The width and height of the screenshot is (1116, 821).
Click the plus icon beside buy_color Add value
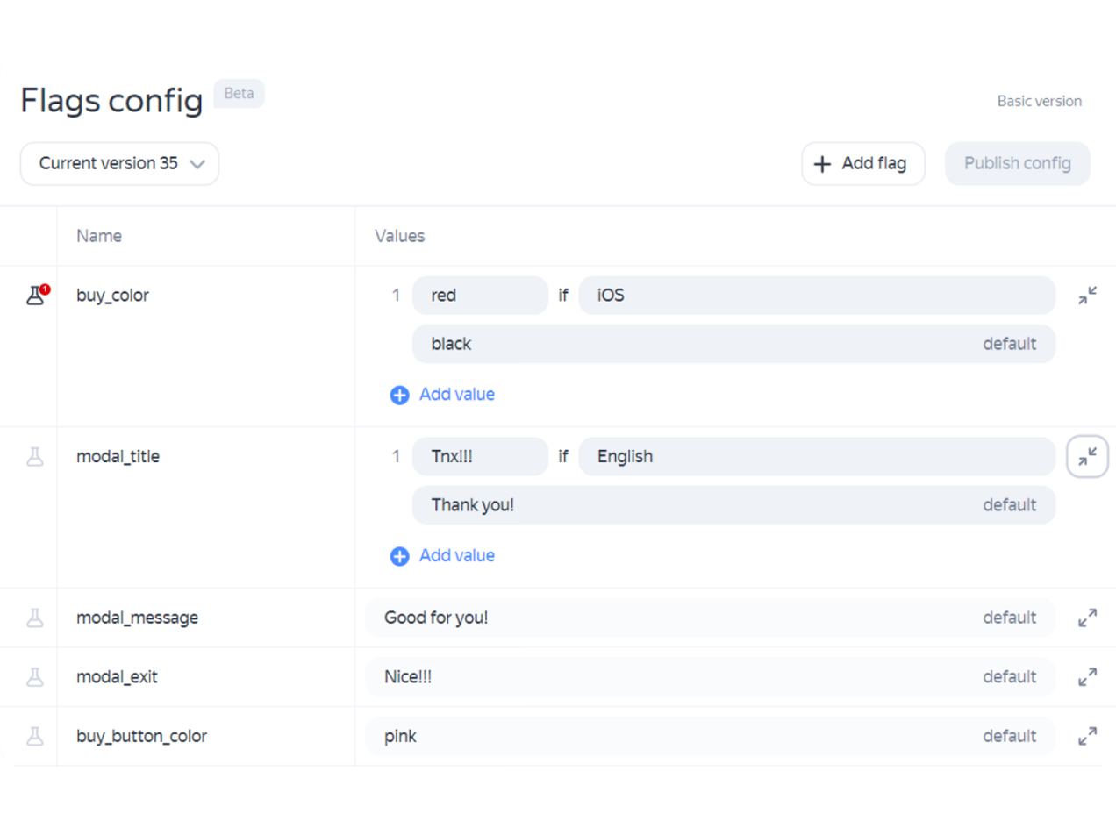pos(399,395)
